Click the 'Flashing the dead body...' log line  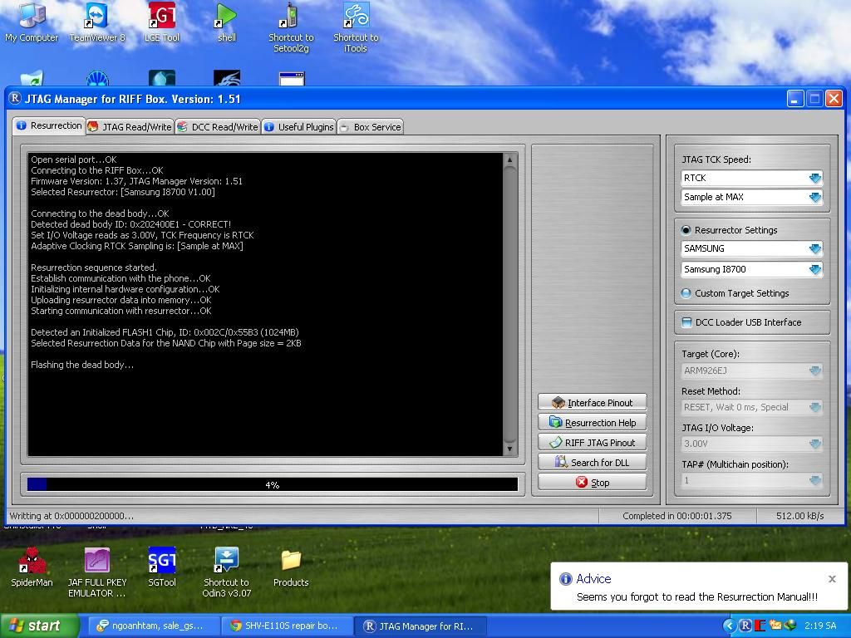(82, 365)
